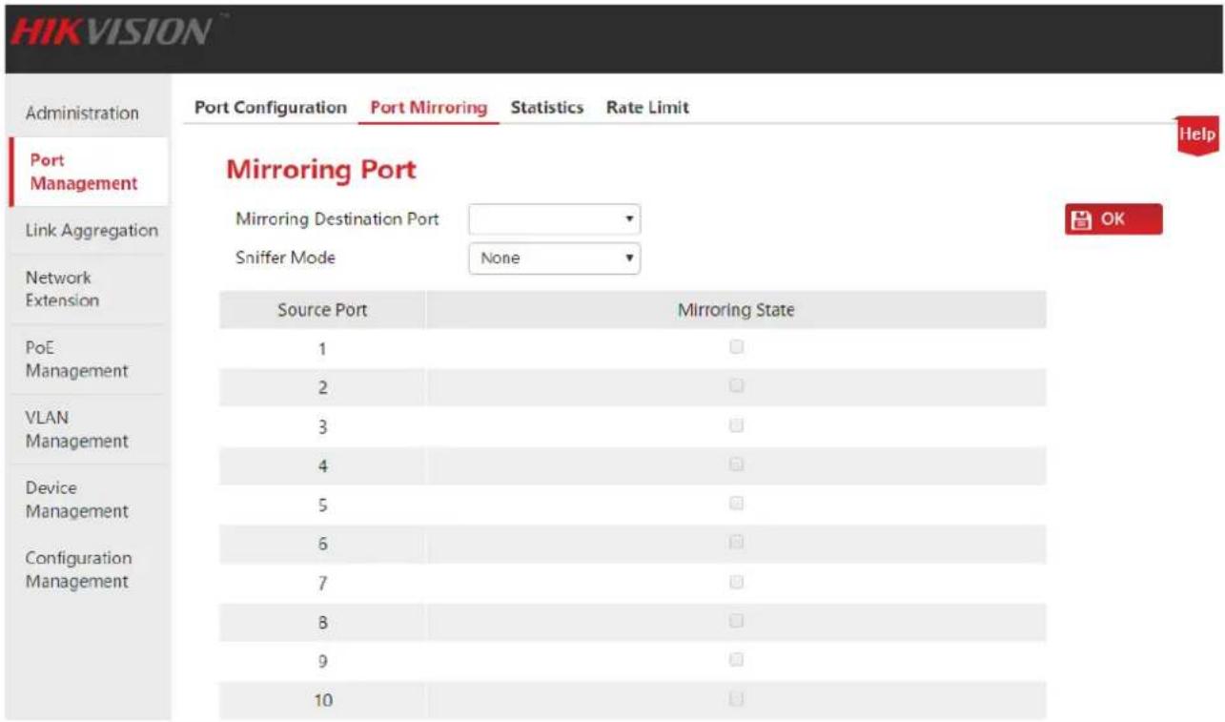Click the Source Port column header
The width and height of the screenshot is (1225, 722).
[322, 310]
